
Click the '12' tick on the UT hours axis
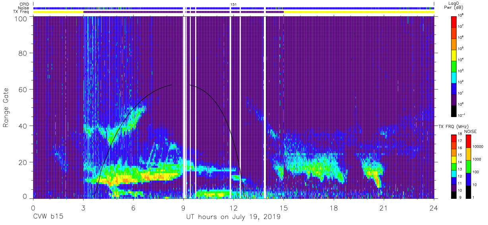click(234, 208)
